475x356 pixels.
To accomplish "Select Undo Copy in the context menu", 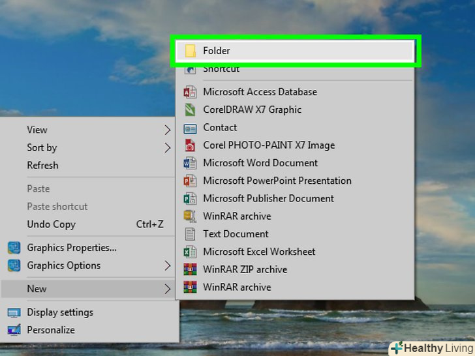I will click(51, 224).
